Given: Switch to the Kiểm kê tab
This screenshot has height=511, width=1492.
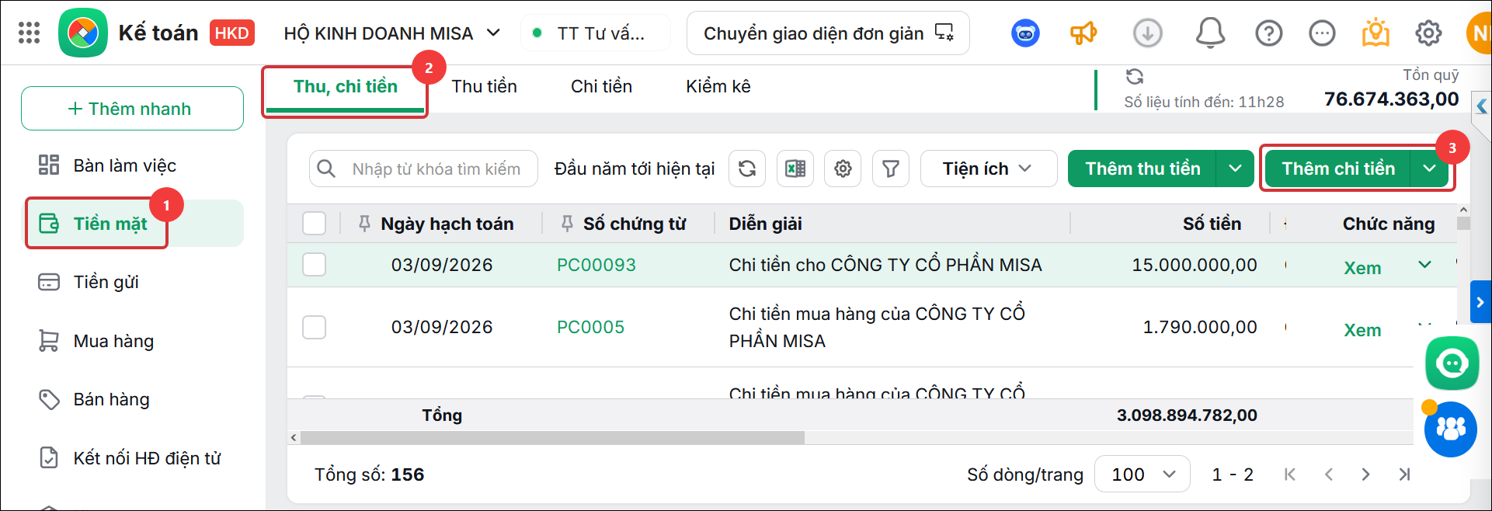Looking at the screenshot, I should (718, 86).
